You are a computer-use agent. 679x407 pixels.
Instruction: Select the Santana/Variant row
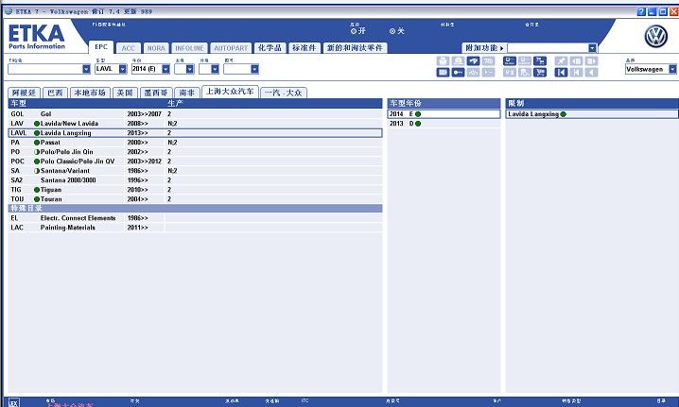196,171
